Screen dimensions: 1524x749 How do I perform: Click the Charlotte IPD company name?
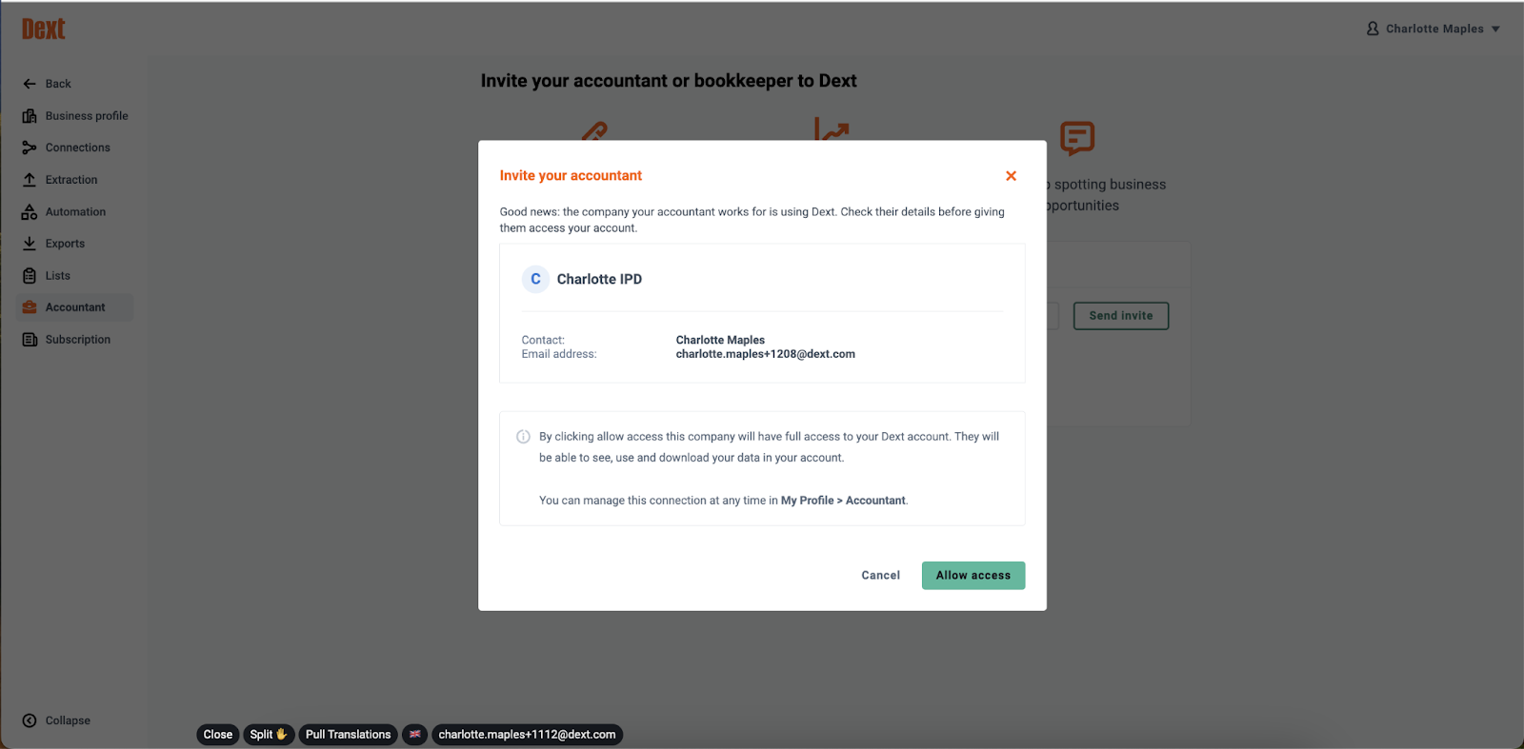click(599, 279)
